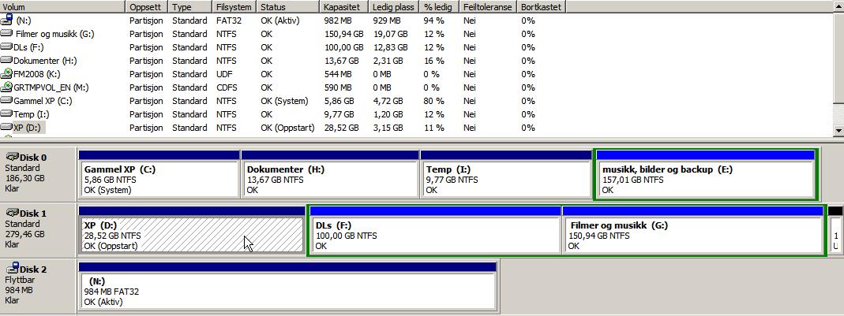Click the OK (Oppstart) status cell in list
Viewport: 844px width, 316px height.
287,128
